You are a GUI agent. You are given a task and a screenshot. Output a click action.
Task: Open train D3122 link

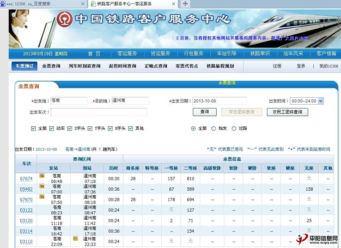[26, 210]
